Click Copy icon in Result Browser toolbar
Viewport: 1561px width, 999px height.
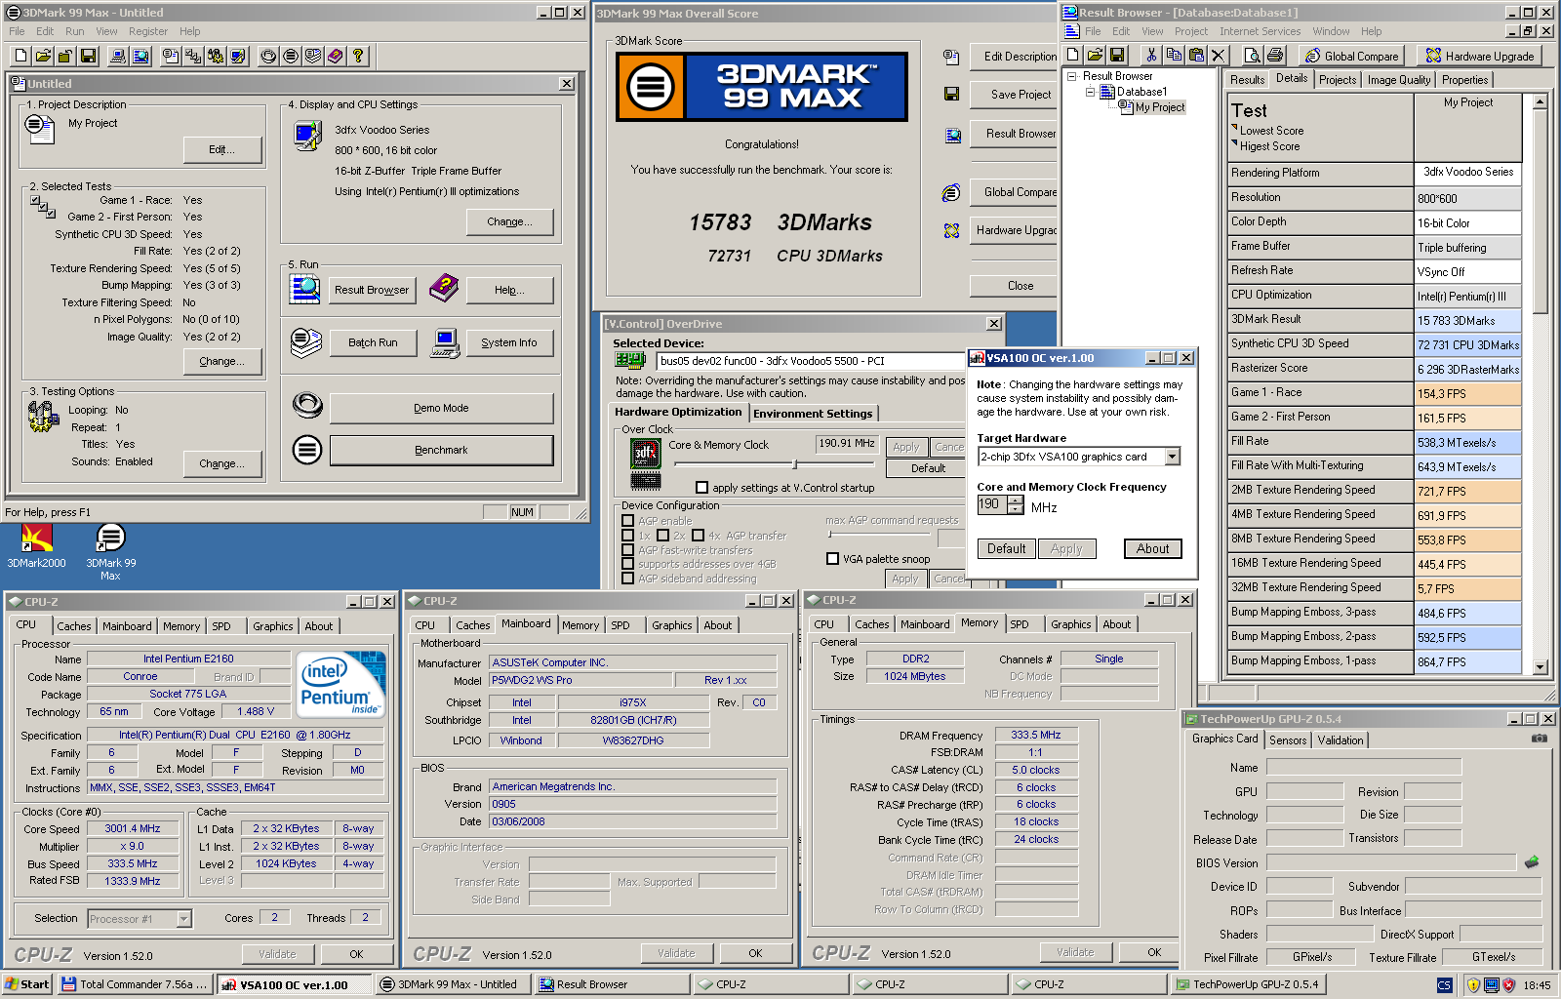pos(1174,55)
